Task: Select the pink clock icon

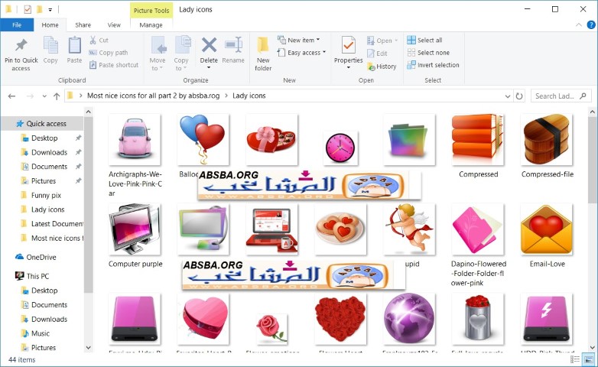Action: click(340, 148)
